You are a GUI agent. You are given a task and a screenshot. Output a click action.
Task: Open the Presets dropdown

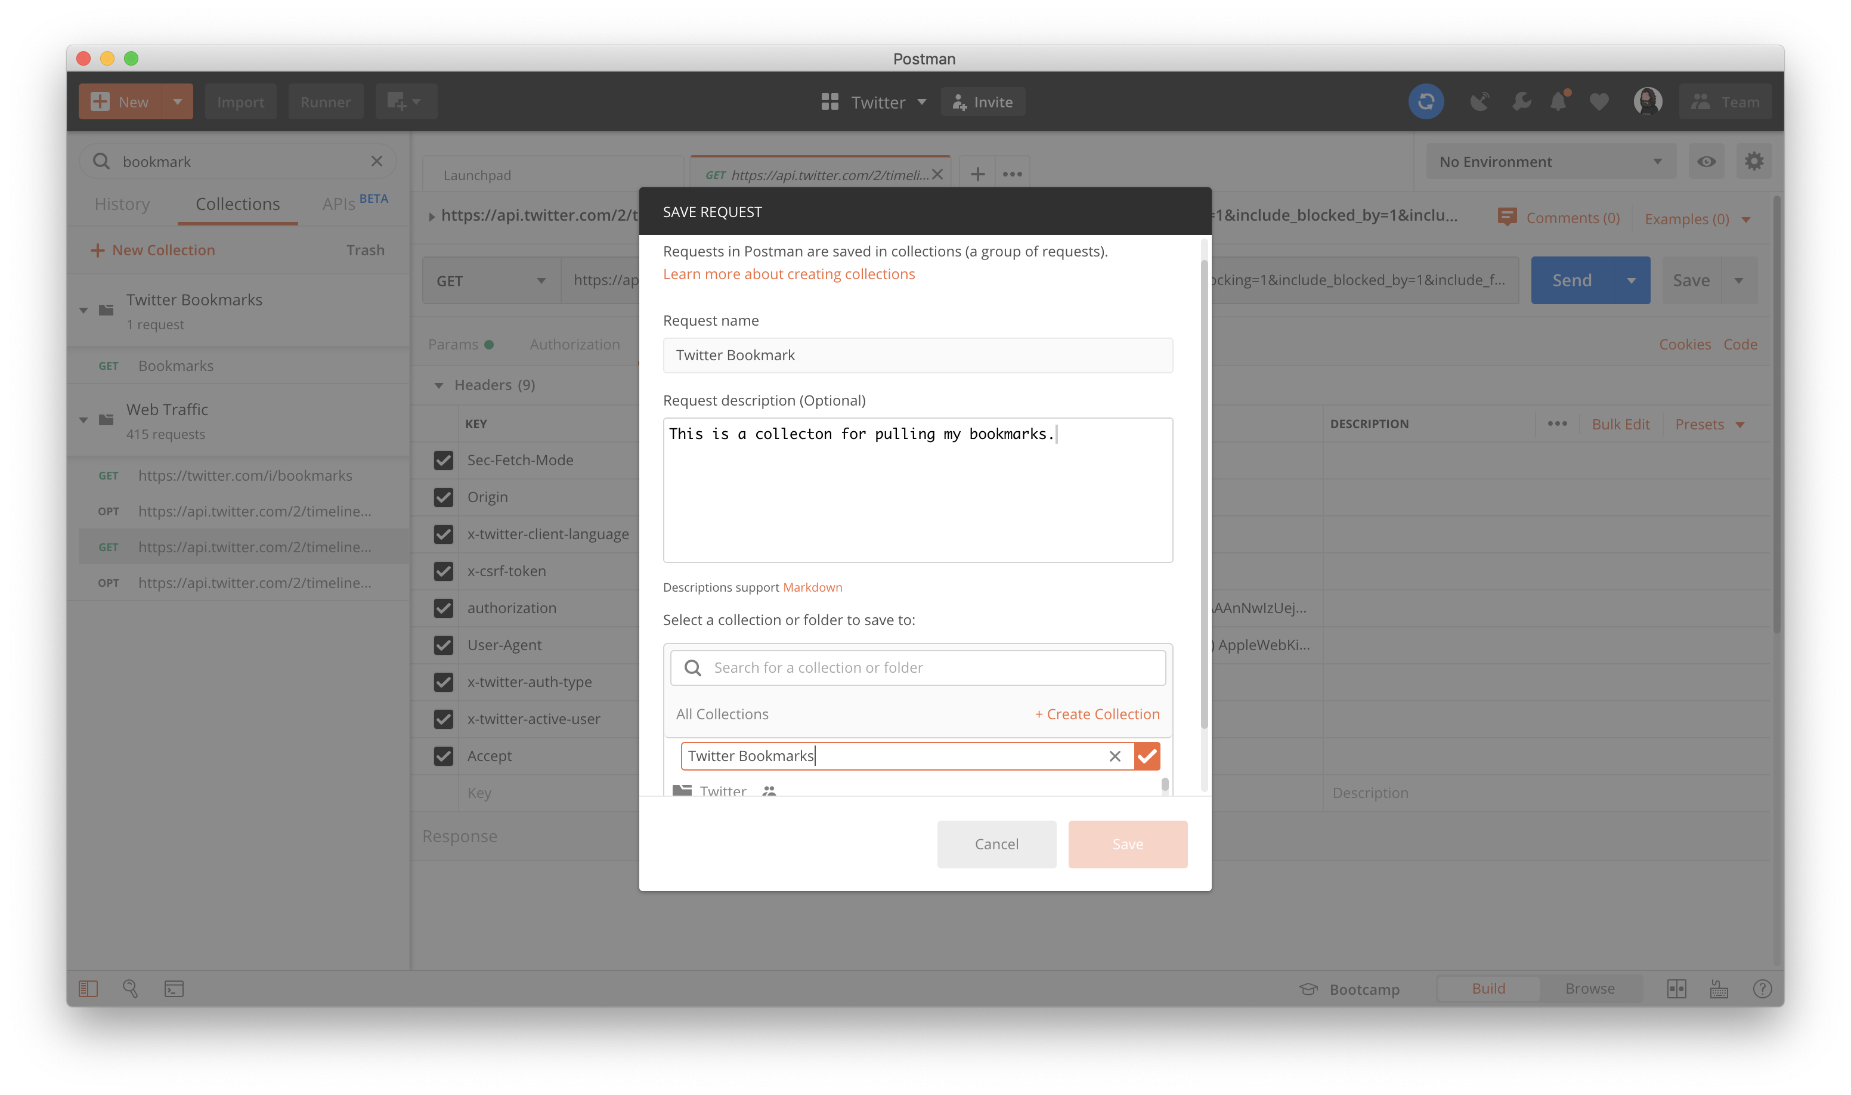pos(1710,423)
